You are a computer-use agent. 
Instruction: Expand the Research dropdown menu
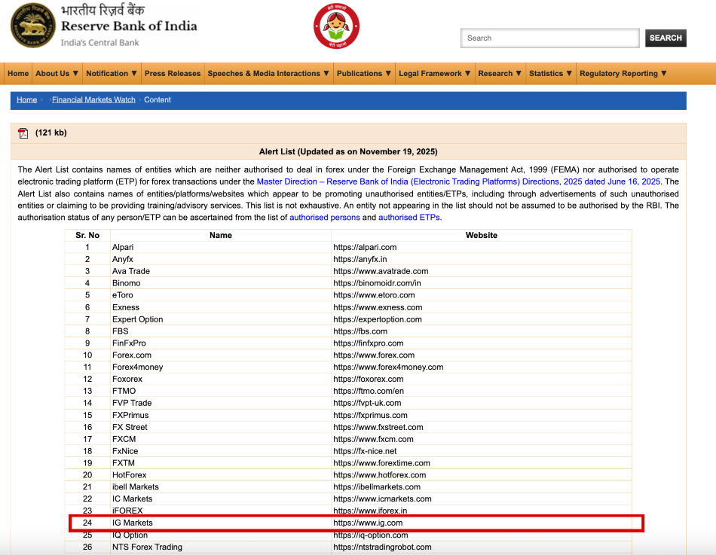tap(500, 74)
